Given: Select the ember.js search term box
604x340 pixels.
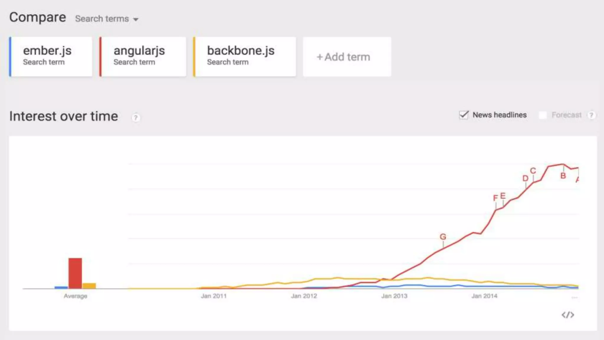Looking at the screenshot, I should 51,57.
